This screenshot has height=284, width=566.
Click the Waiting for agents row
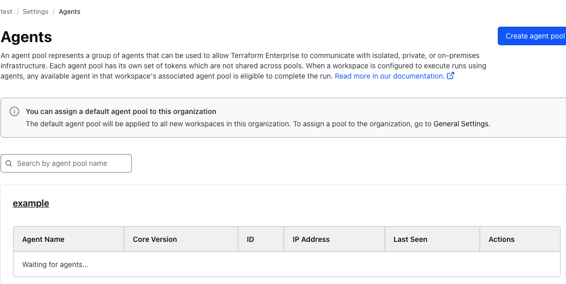[x=55, y=264]
